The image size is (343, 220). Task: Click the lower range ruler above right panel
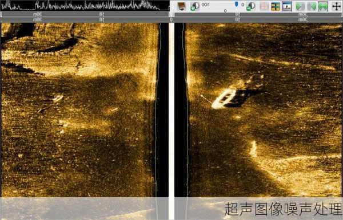pyautogui.click(x=258, y=19)
